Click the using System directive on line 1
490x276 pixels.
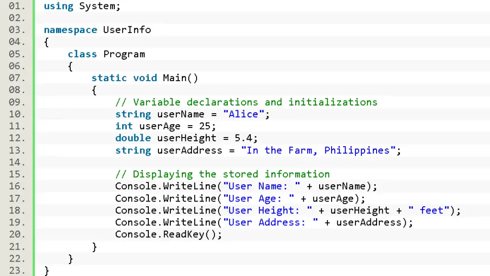tap(81, 6)
